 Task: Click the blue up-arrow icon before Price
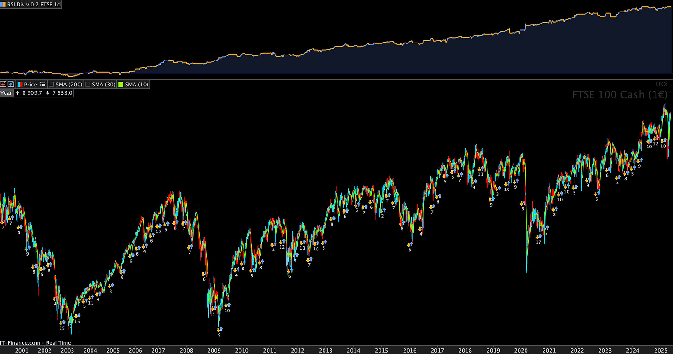point(11,85)
